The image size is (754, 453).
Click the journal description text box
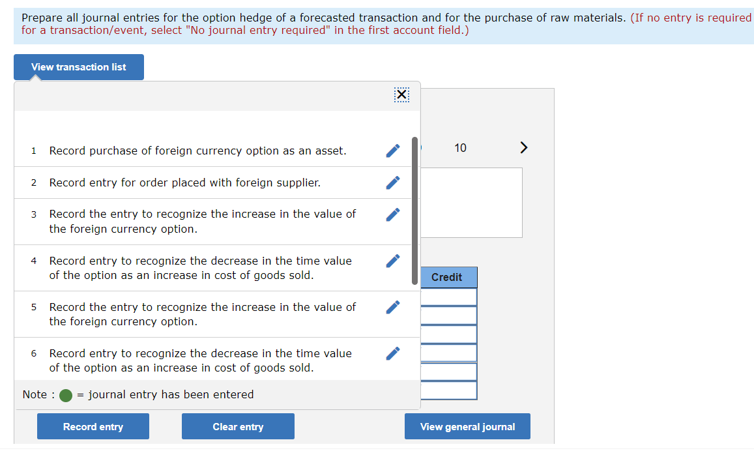click(471, 202)
